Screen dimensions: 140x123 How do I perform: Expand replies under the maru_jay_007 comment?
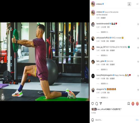[x=104, y=56]
